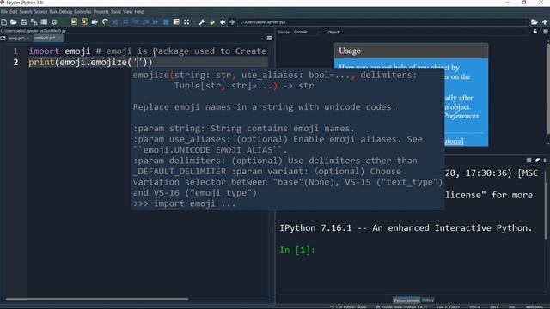Maximize the current pane

[x=176, y=22]
